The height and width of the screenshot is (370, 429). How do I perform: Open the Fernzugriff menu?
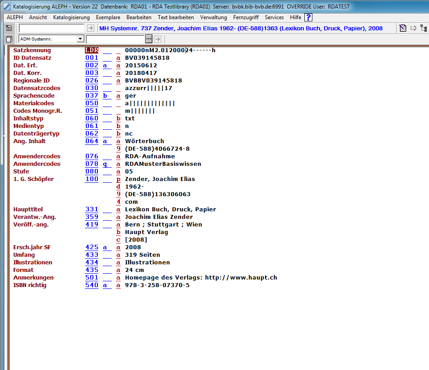(x=246, y=17)
